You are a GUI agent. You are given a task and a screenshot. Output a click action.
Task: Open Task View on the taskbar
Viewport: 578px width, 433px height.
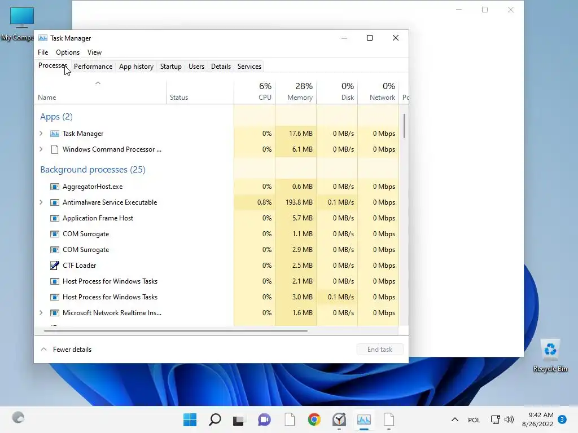238,420
